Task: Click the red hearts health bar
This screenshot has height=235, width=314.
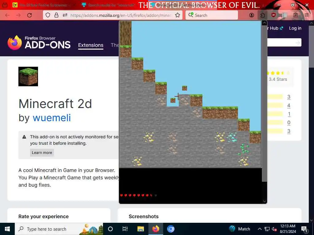Action: pyautogui.click(x=139, y=196)
